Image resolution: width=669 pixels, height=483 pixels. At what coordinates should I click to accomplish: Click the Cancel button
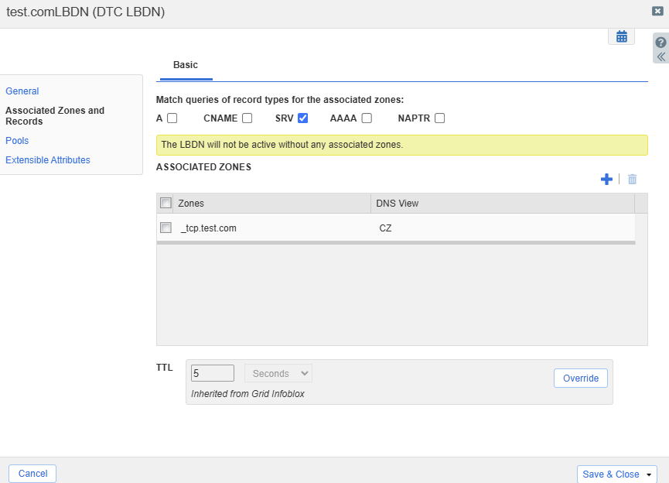click(x=32, y=474)
